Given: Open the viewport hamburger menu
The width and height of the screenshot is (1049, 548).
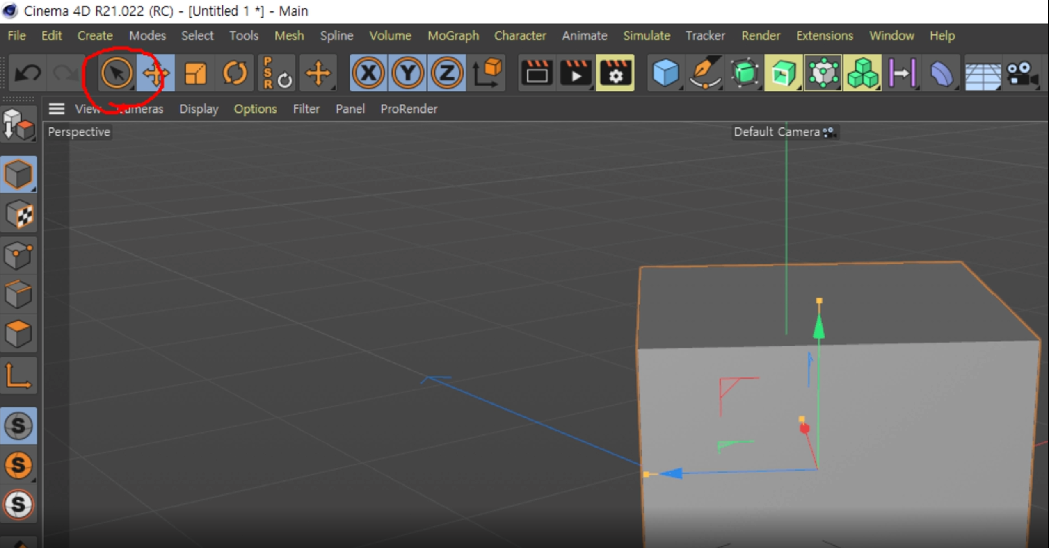Looking at the screenshot, I should 57,109.
